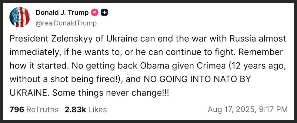Open the Donald J. Trump display name
The image size is (297, 123).
(x=62, y=13)
